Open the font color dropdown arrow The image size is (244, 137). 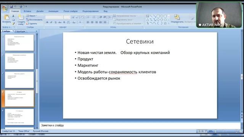(83, 22)
